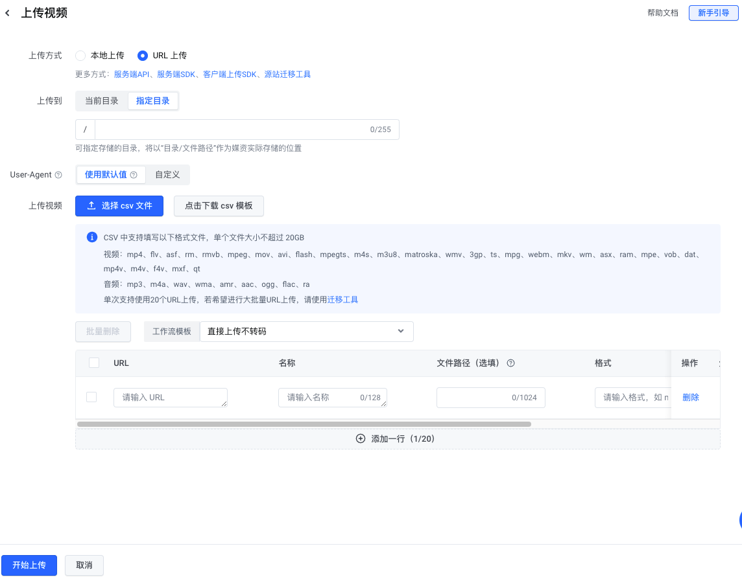Open the 帮助文档 link
This screenshot has width=742, height=579.
click(x=662, y=13)
